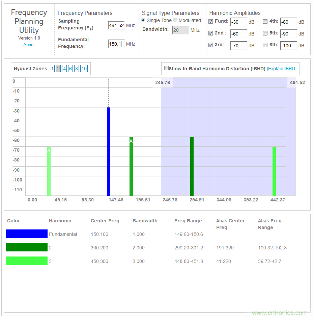Select Nyquist Zone 1
The height and width of the screenshot is (318, 314).
click(52, 69)
